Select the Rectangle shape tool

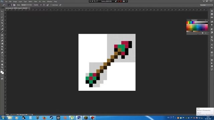(x=2, y=61)
